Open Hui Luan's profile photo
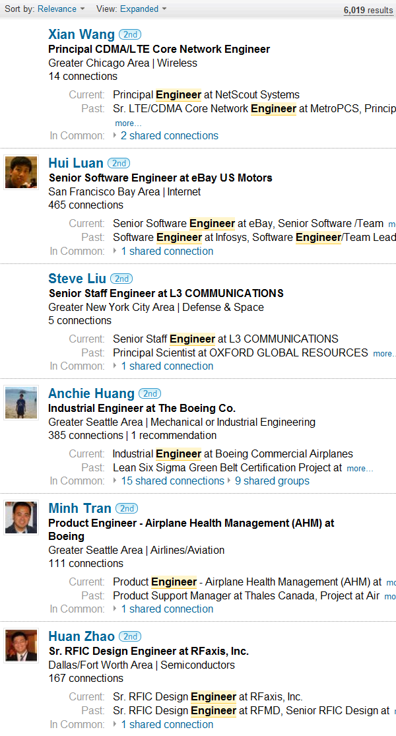Viewport: 396px width, 736px height. click(x=21, y=173)
